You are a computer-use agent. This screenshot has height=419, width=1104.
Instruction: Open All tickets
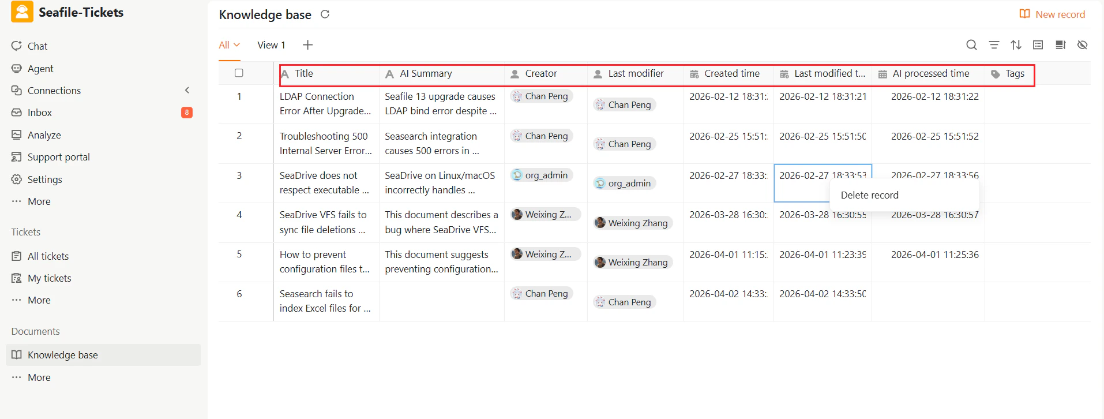[48, 256]
